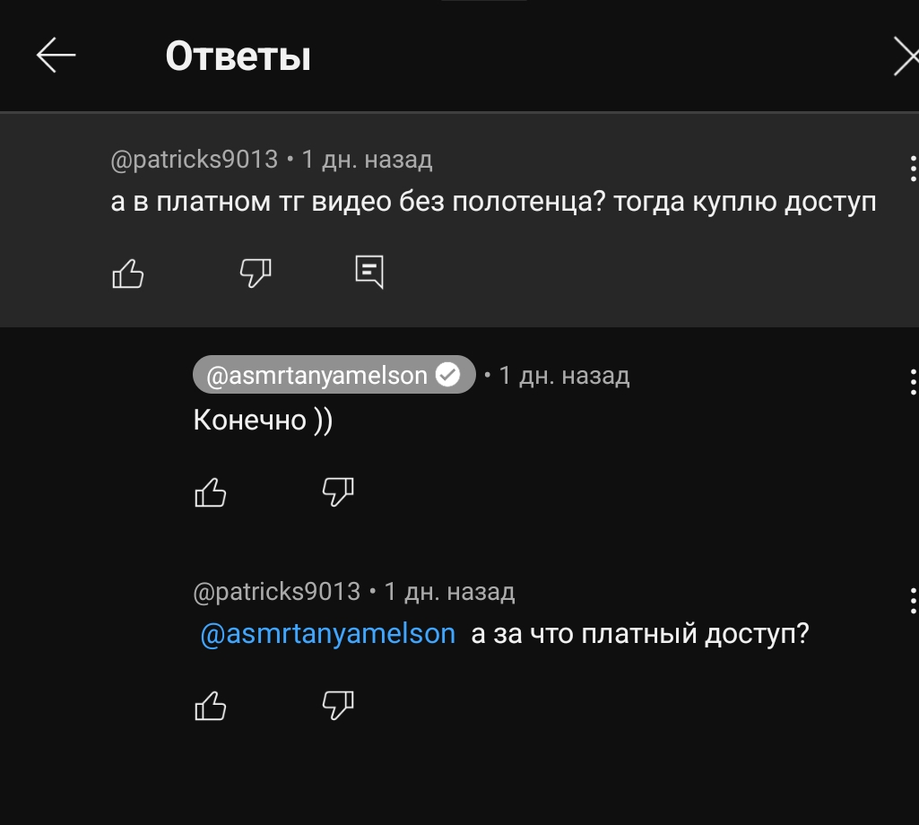Like the comment about платном тг видео

click(128, 273)
